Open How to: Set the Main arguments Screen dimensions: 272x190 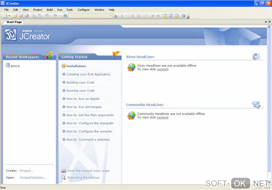(90, 115)
